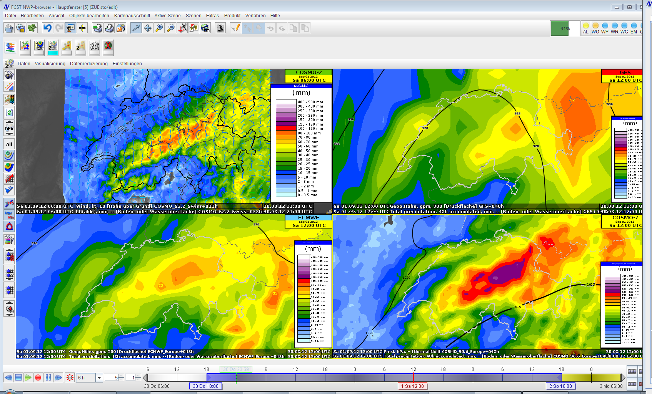The image size is (652, 394).
Task: Open the Visualisierung menu
Action: click(x=50, y=64)
